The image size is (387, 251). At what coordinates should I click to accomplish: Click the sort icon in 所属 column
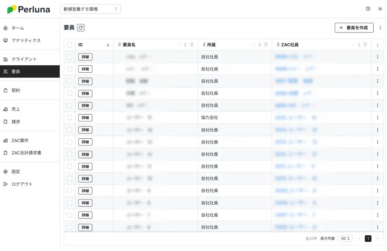[260, 45]
